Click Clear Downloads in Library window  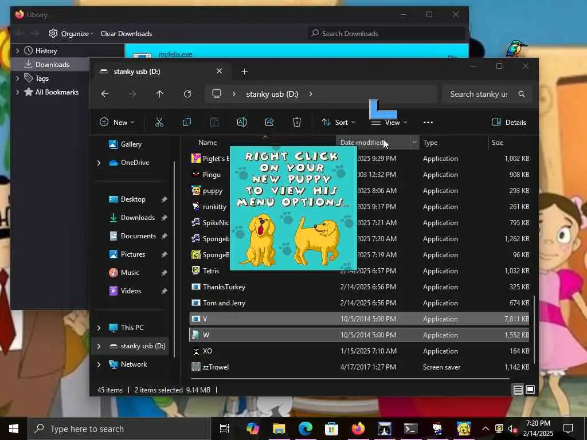[x=126, y=34]
